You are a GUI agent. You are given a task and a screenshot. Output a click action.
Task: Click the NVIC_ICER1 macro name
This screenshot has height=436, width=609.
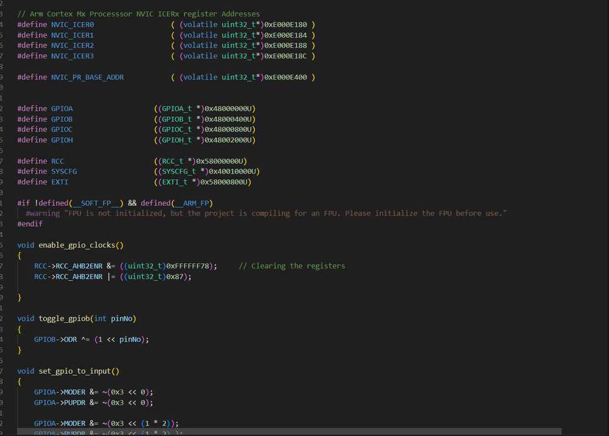click(73, 35)
